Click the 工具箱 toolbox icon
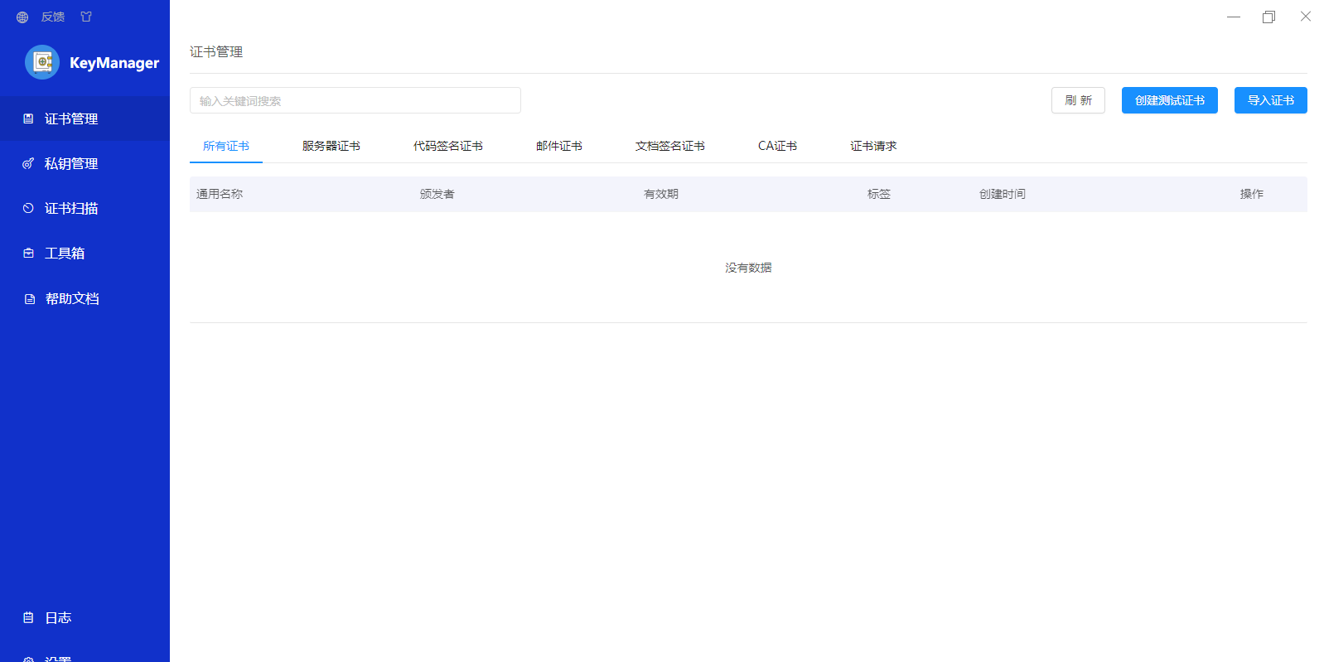 28,254
